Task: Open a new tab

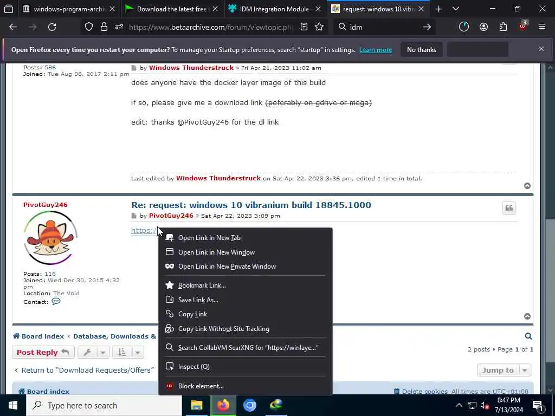Action: pyautogui.click(x=438, y=9)
